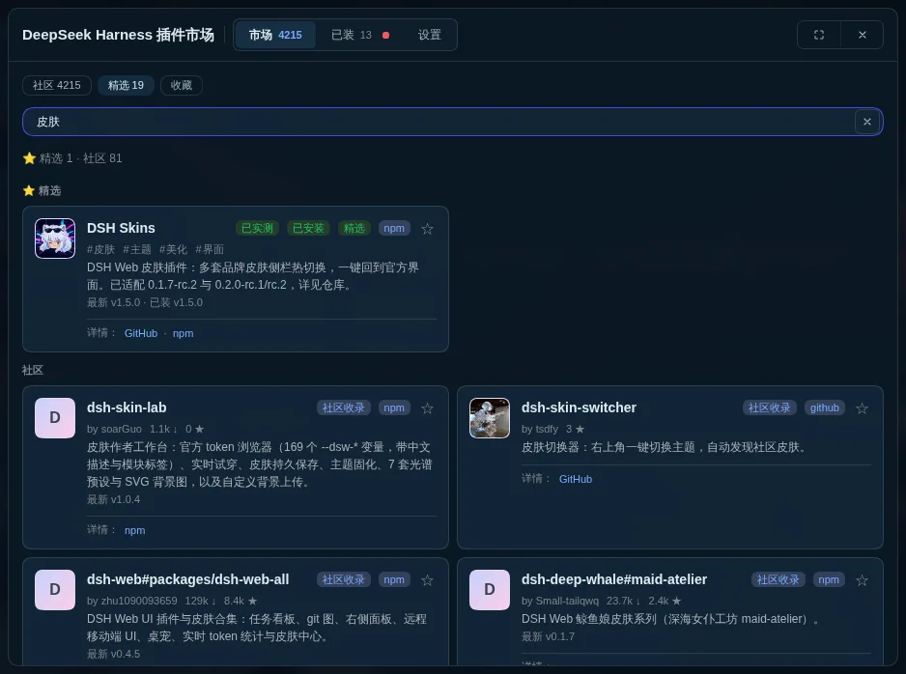This screenshot has width=906, height=674.
Task: Click the dsh-web-all D avatar
Action: pos(55,590)
